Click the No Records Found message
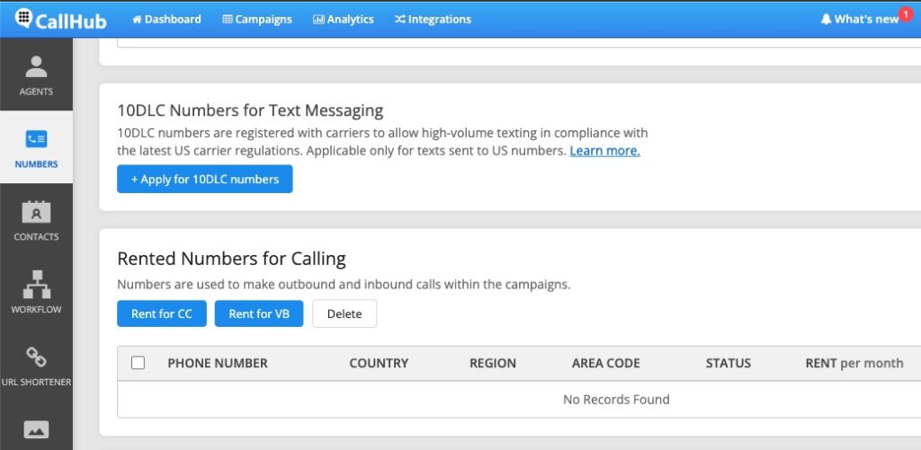This screenshot has width=921, height=450. [616, 400]
